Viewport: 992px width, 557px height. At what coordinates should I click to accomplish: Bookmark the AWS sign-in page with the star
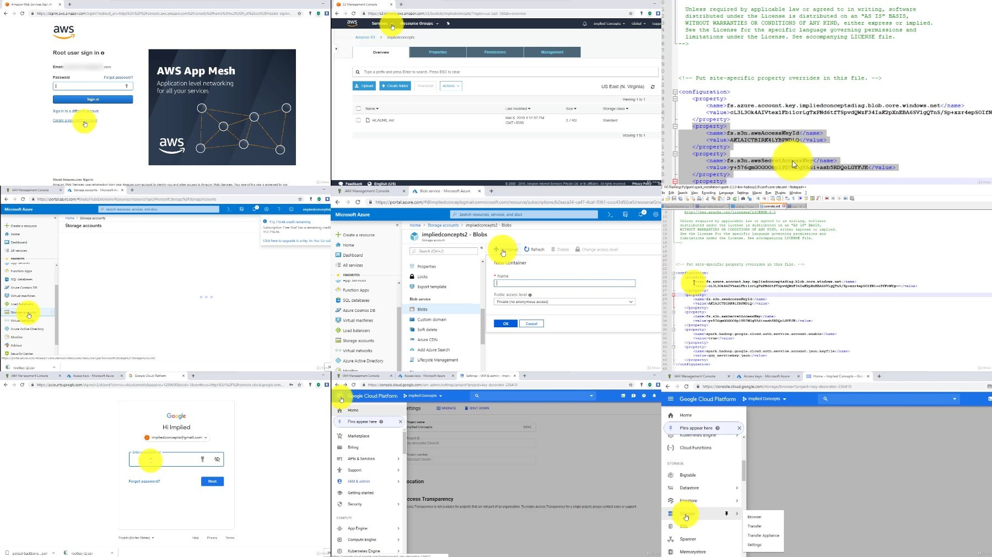300,13
